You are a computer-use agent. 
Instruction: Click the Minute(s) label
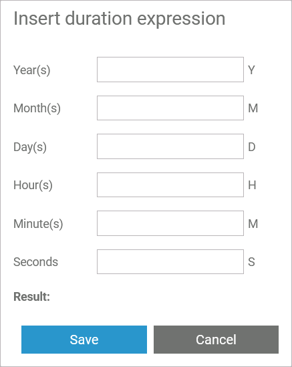[x=38, y=224]
